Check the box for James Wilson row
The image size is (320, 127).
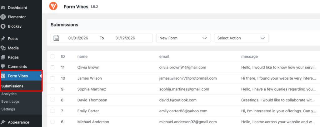click(52, 78)
